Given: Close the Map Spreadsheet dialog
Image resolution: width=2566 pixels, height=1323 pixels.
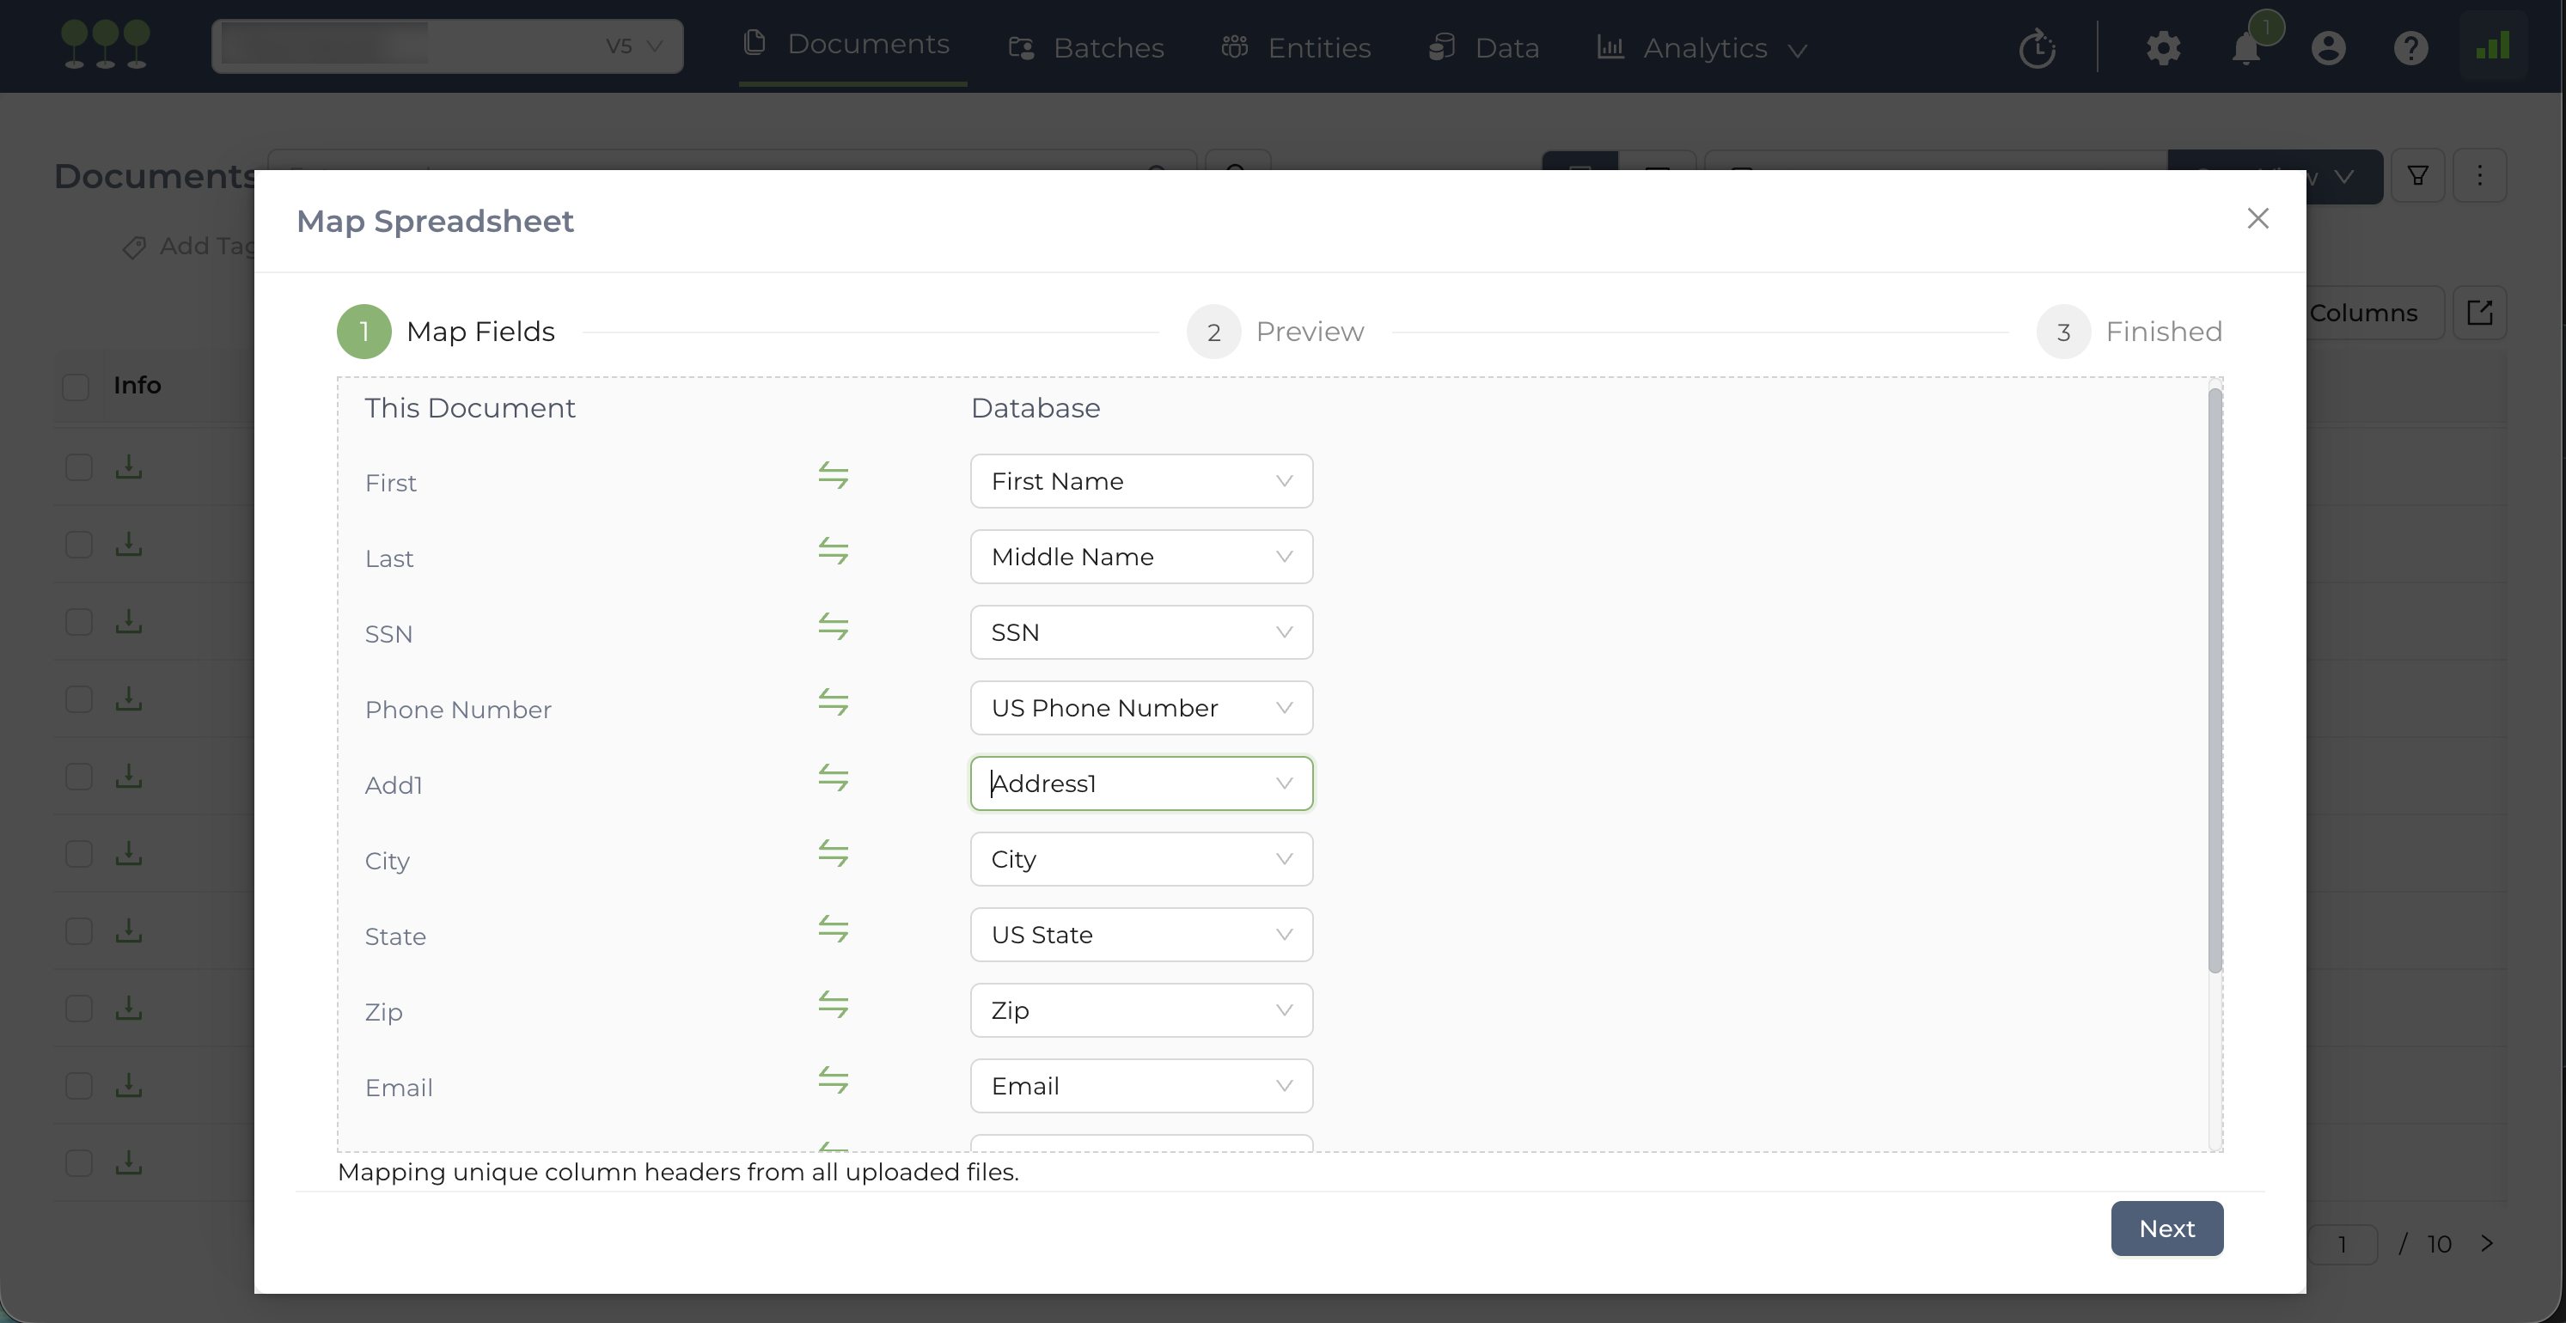Looking at the screenshot, I should pos(2257,219).
